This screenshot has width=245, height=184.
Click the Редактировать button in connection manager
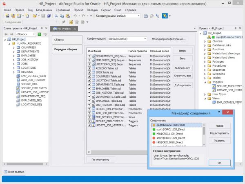(x=220, y=133)
